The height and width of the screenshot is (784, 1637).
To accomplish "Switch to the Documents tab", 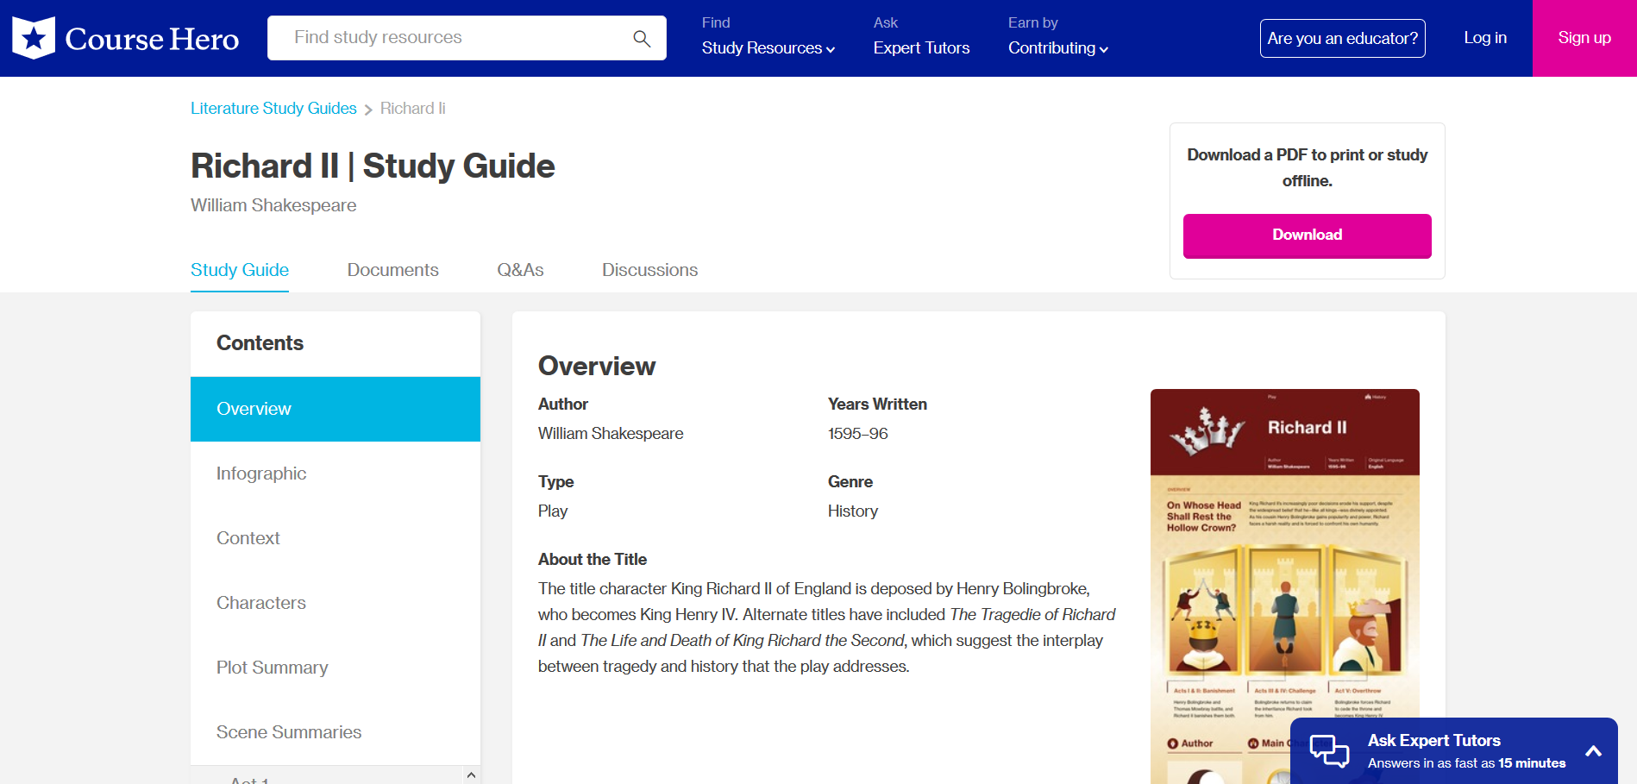I will pos(392,270).
